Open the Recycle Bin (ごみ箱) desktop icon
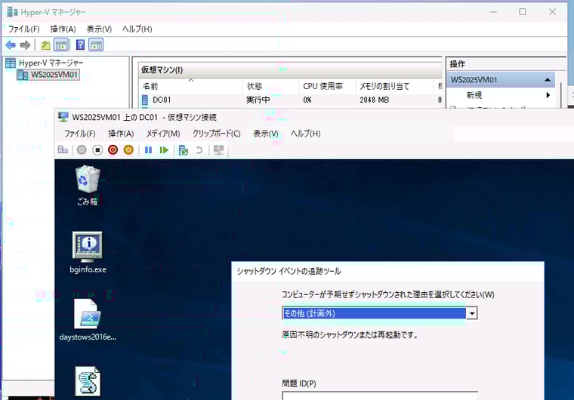This screenshot has width=574, height=400. click(x=87, y=185)
